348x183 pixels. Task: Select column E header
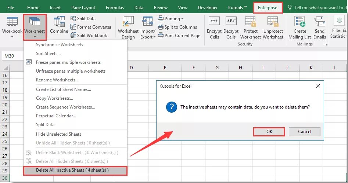[165, 68]
